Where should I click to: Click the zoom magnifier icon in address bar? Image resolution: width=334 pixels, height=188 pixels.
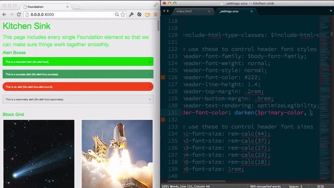tap(117, 15)
